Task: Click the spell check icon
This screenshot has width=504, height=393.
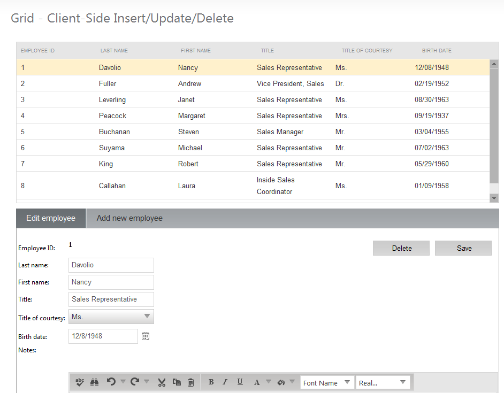Action: pyautogui.click(x=80, y=382)
